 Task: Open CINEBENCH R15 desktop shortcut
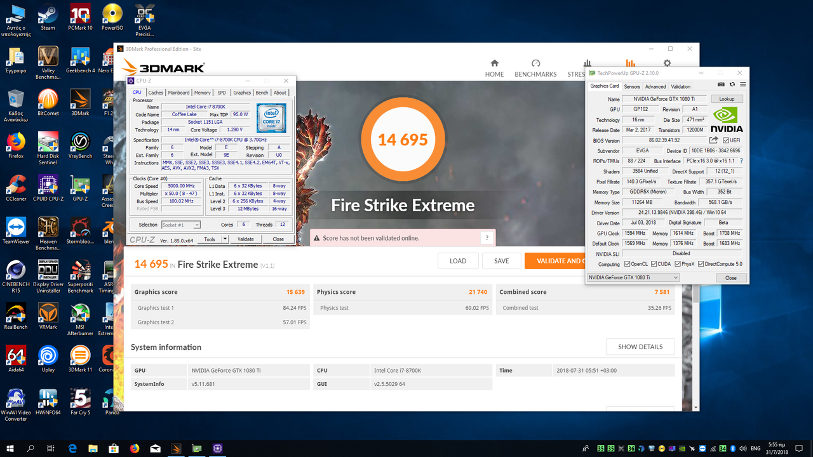(x=15, y=277)
